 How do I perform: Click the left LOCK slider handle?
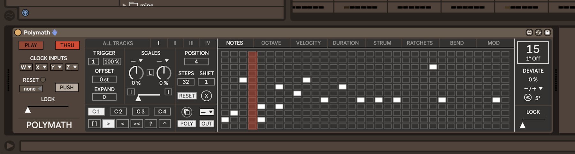click(x=28, y=110)
